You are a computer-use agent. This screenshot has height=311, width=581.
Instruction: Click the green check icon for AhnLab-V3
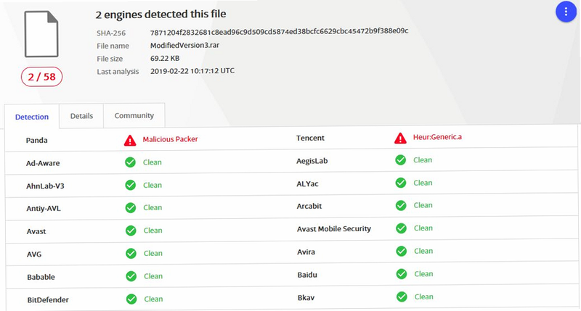[131, 185]
